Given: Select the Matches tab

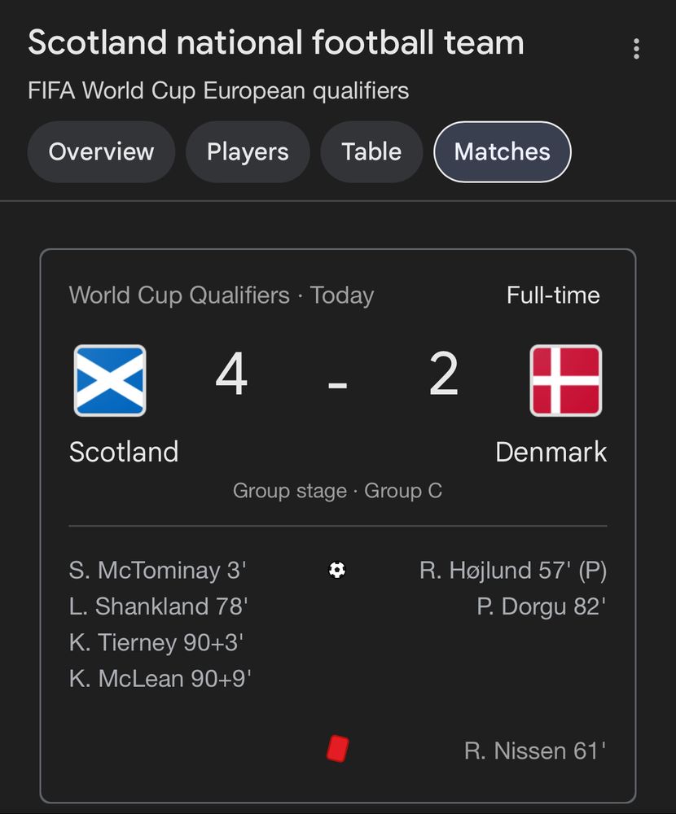Looking at the screenshot, I should tap(503, 151).
